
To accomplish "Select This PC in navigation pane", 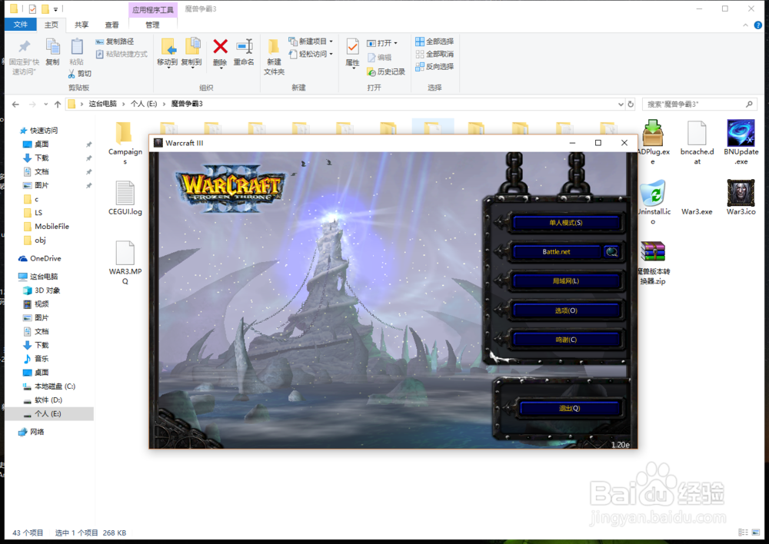I will click(x=44, y=277).
